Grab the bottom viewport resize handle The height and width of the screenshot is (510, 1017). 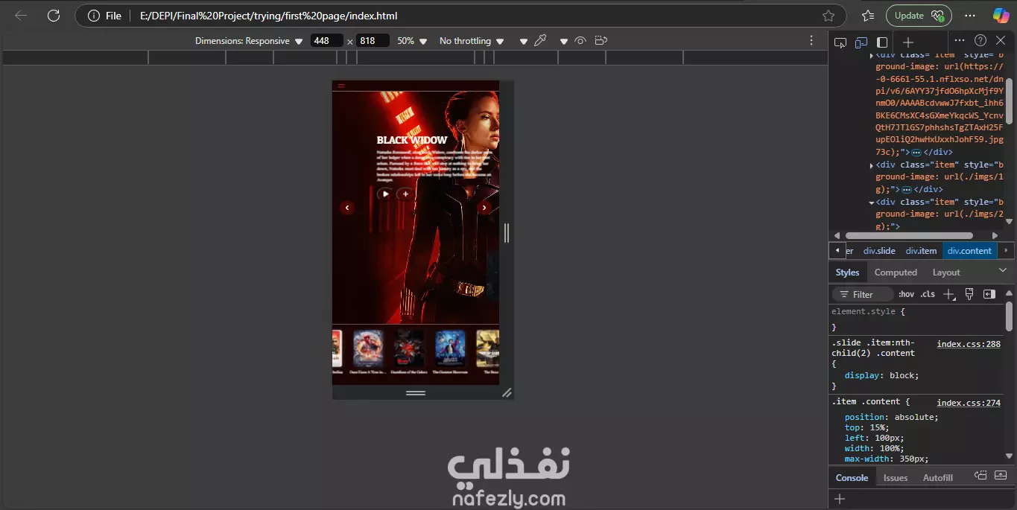click(416, 392)
